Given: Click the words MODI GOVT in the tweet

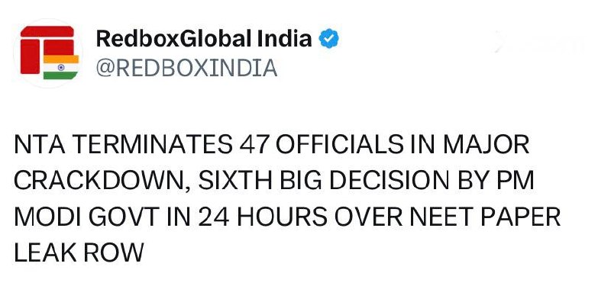Looking at the screenshot, I should tap(87, 217).
